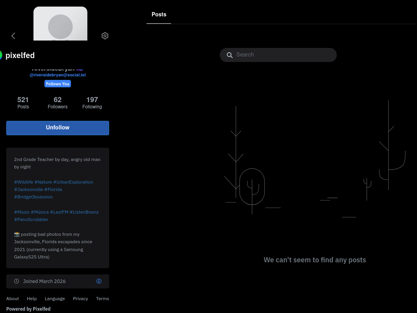This screenshot has height=313, width=417.
Task: Open the profile settings gear icon
Action: point(105,35)
